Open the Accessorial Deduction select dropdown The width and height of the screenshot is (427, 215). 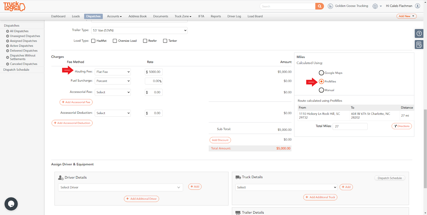tap(113, 113)
